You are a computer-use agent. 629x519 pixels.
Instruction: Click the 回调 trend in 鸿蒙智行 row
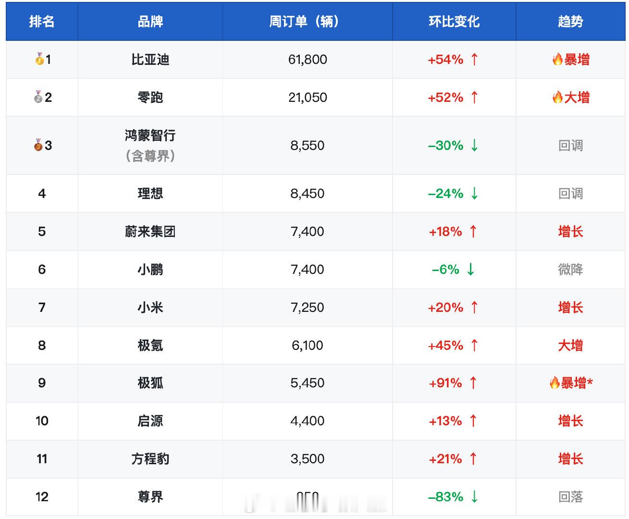point(571,145)
